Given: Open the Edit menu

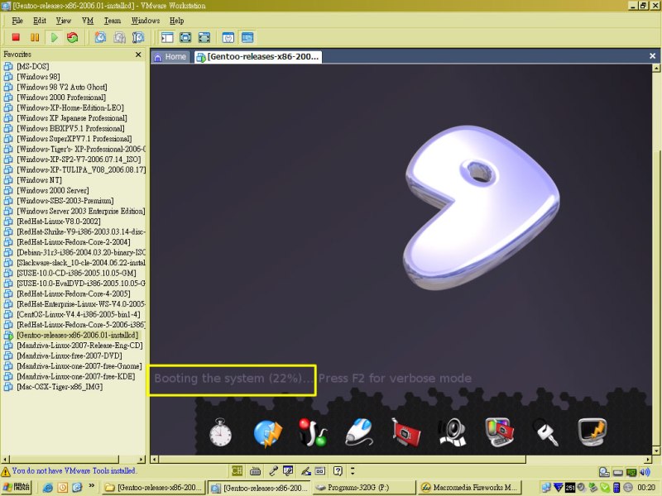Looking at the screenshot, I should point(40,20).
